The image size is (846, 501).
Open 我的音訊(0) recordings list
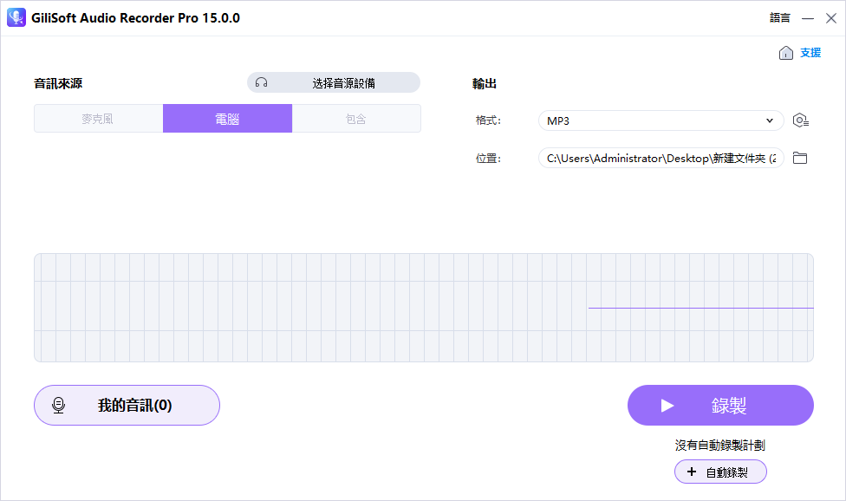(127, 405)
